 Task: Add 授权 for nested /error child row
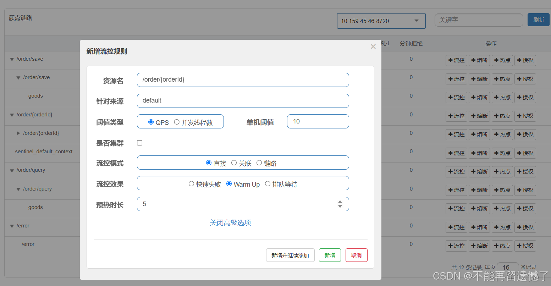pyautogui.click(x=525, y=246)
